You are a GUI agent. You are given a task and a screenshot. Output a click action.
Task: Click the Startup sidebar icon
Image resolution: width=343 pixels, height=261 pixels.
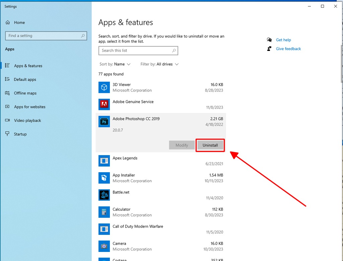(7, 134)
